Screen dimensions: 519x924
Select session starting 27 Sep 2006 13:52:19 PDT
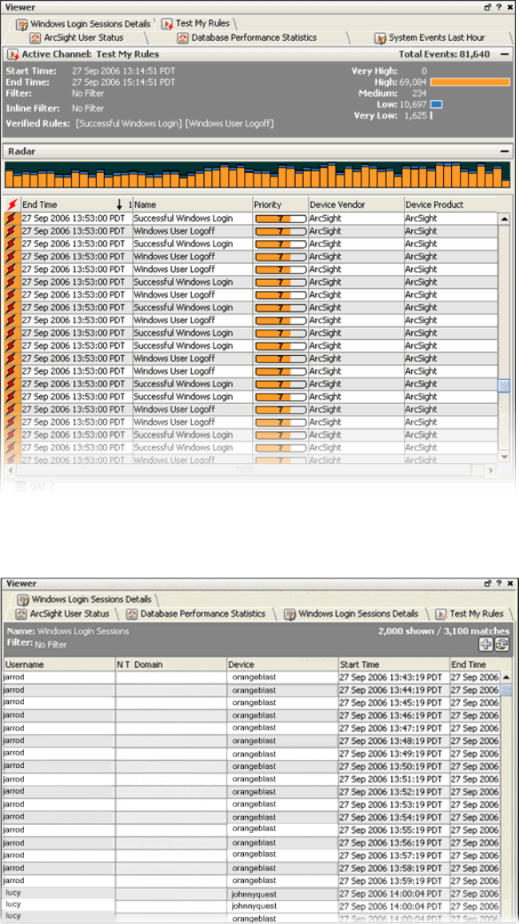tap(251, 791)
